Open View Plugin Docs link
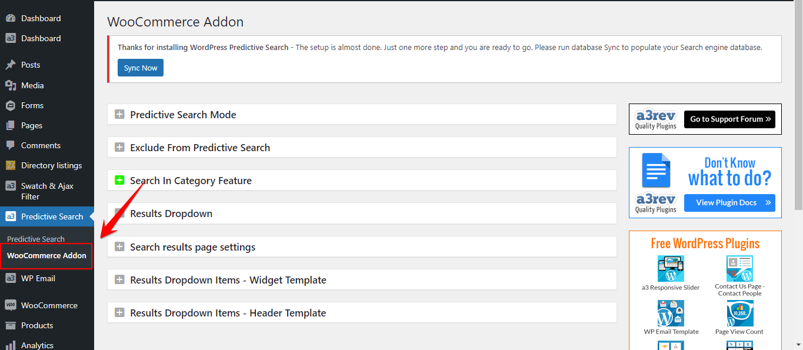 (x=729, y=202)
